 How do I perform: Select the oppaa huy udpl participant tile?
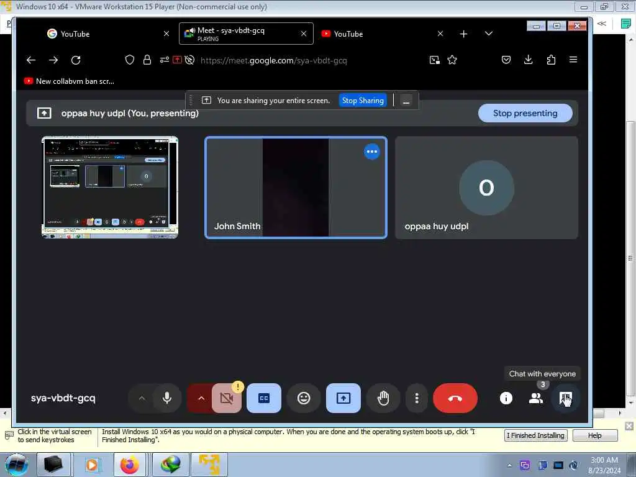pyautogui.click(x=486, y=188)
